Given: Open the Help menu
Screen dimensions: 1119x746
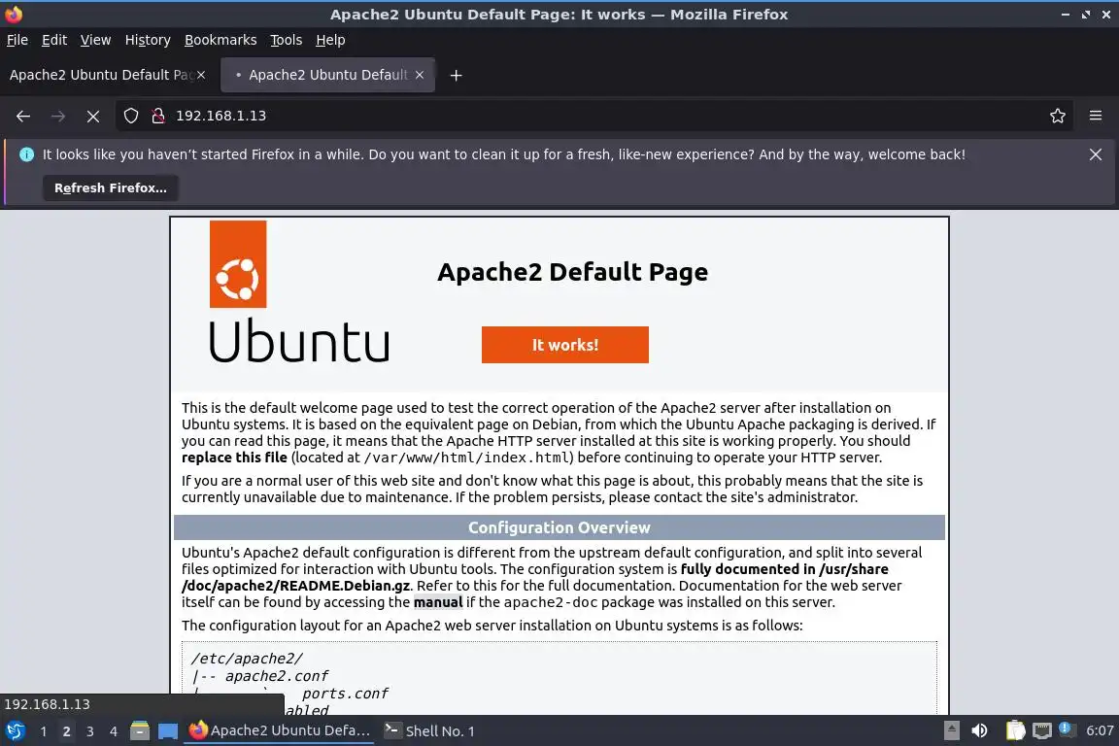Looking at the screenshot, I should [x=330, y=40].
